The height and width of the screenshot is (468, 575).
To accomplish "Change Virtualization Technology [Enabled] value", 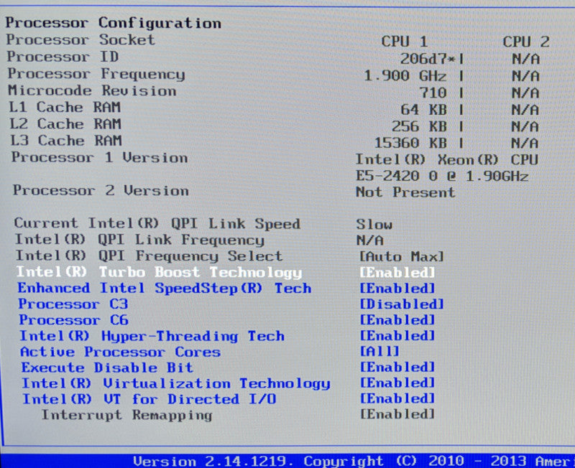I will (397, 383).
